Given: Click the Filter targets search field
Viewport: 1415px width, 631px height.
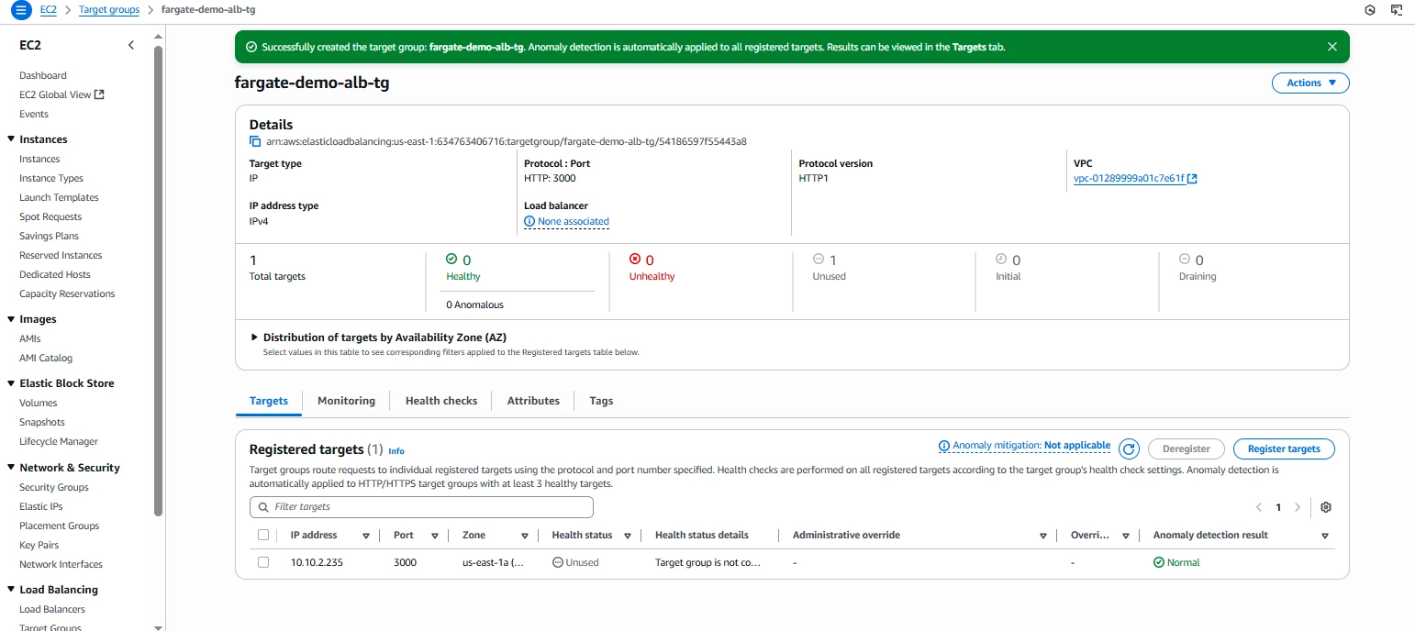Looking at the screenshot, I should point(421,507).
